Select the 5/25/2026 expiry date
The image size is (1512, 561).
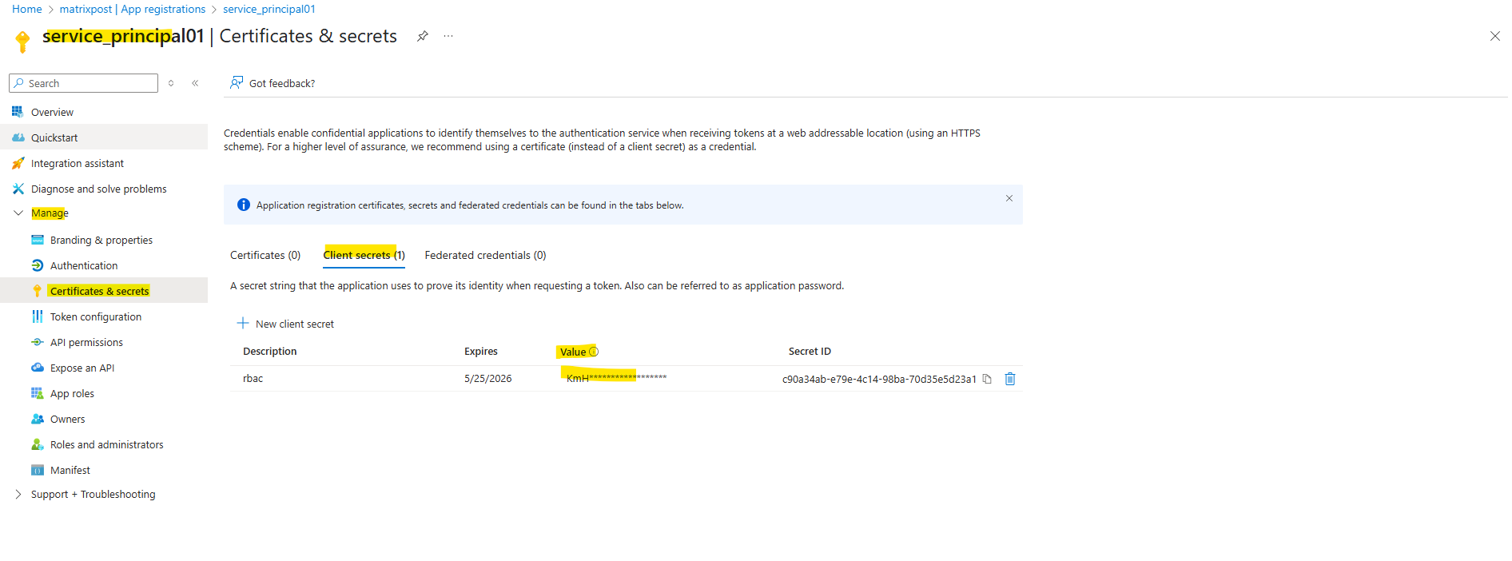(487, 379)
